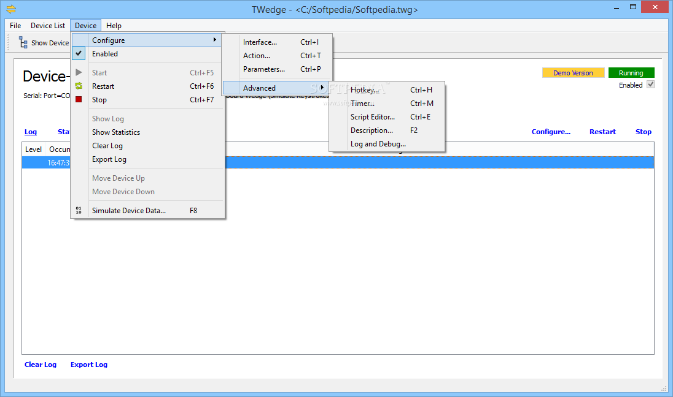Click the Show Device toolbar label
The height and width of the screenshot is (397, 673).
50,43
